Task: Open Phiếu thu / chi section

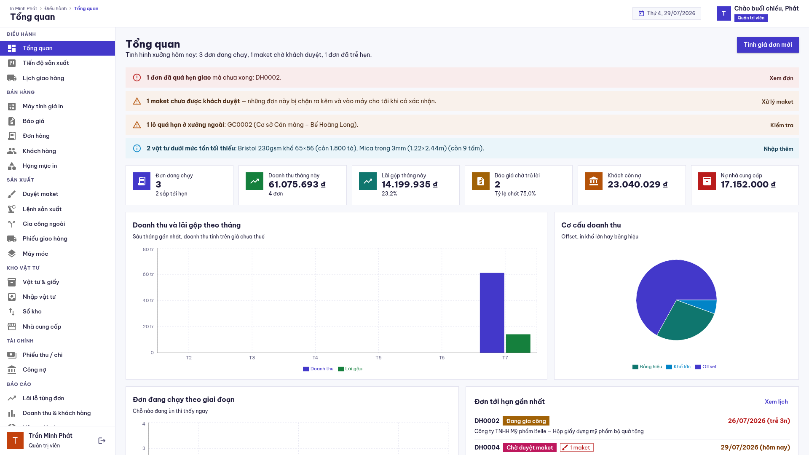Action: pyautogui.click(x=57, y=355)
